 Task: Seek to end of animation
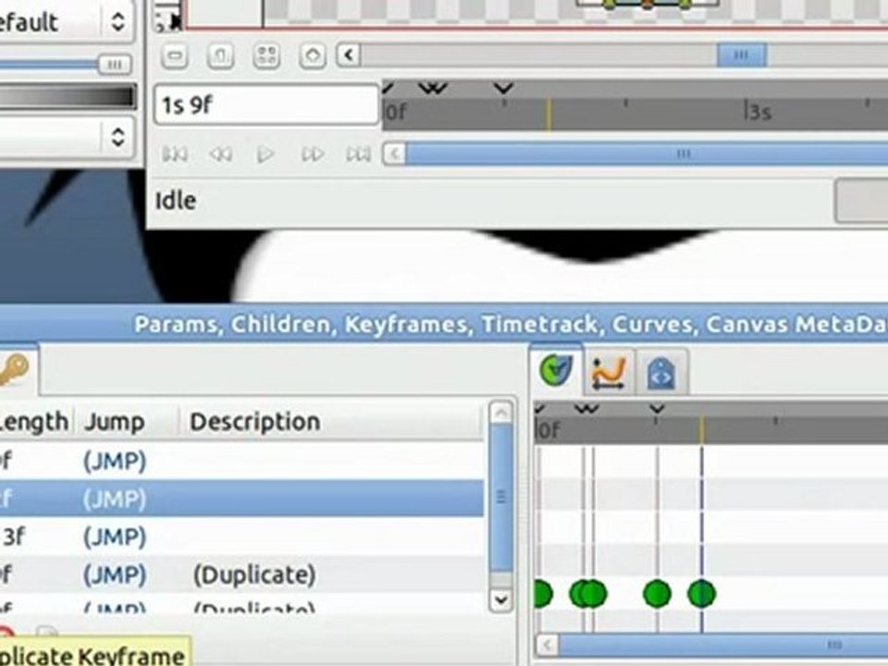pos(359,154)
